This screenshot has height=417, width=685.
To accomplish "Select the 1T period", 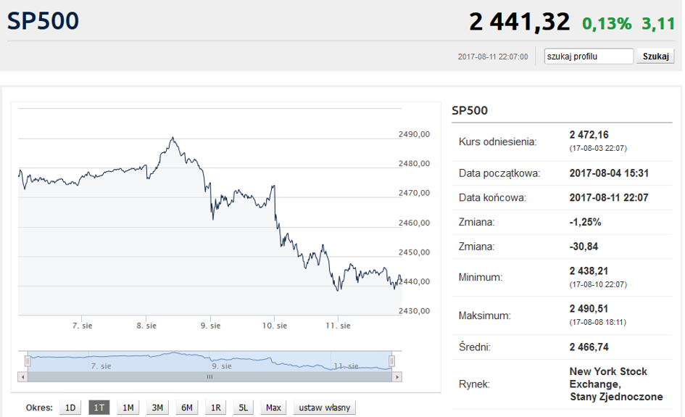I will point(99,408).
